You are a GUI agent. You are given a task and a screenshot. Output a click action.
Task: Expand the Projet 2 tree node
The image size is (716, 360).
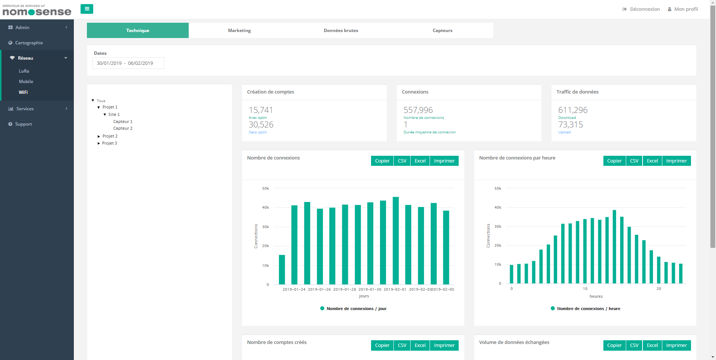click(99, 136)
